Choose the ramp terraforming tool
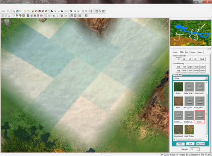The width and height of the screenshot is (212, 156). click(202, 71)
